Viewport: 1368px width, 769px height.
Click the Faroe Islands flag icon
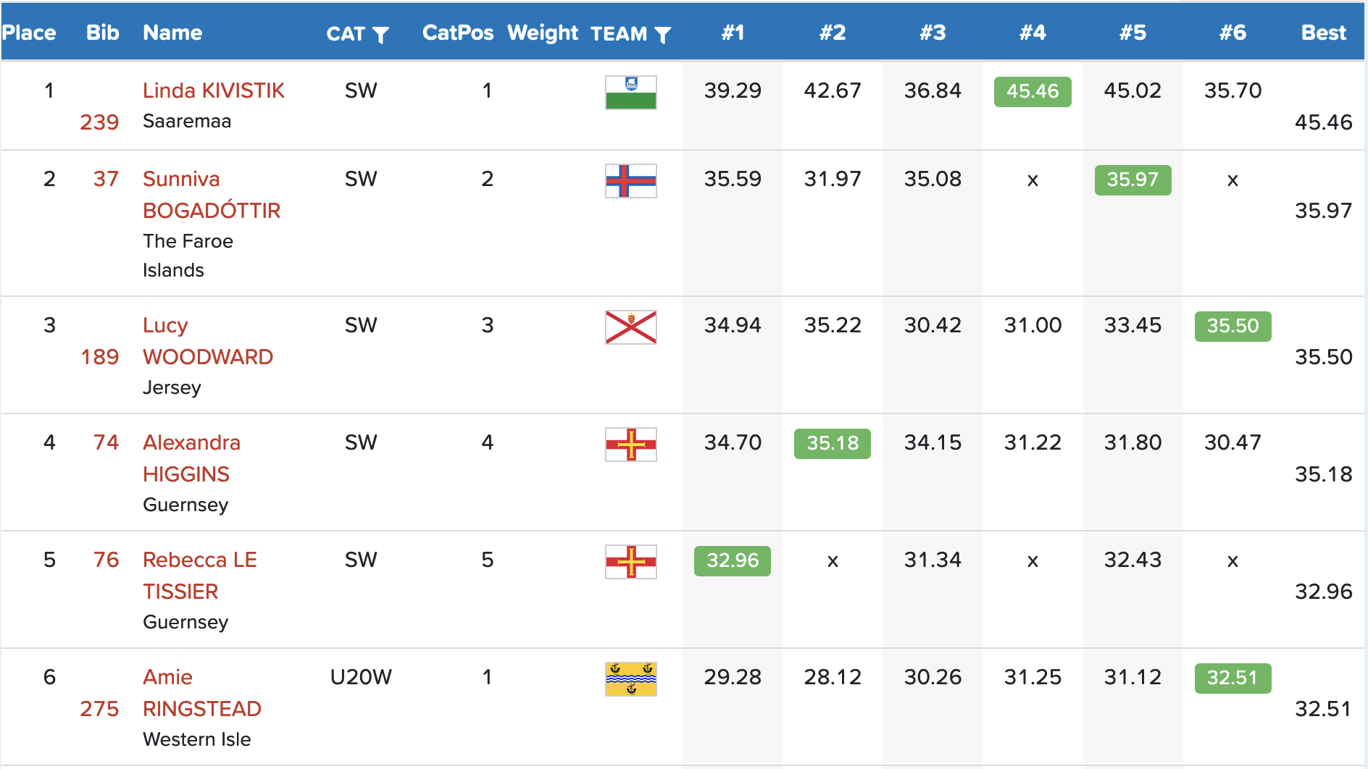pos(630,181)
